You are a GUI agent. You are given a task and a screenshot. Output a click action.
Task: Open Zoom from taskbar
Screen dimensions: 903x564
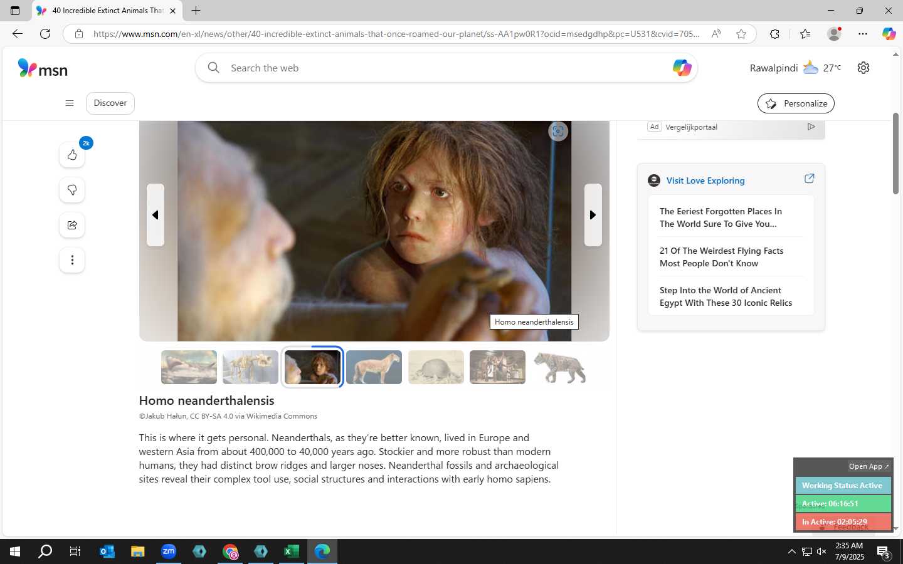click(169, 551)
